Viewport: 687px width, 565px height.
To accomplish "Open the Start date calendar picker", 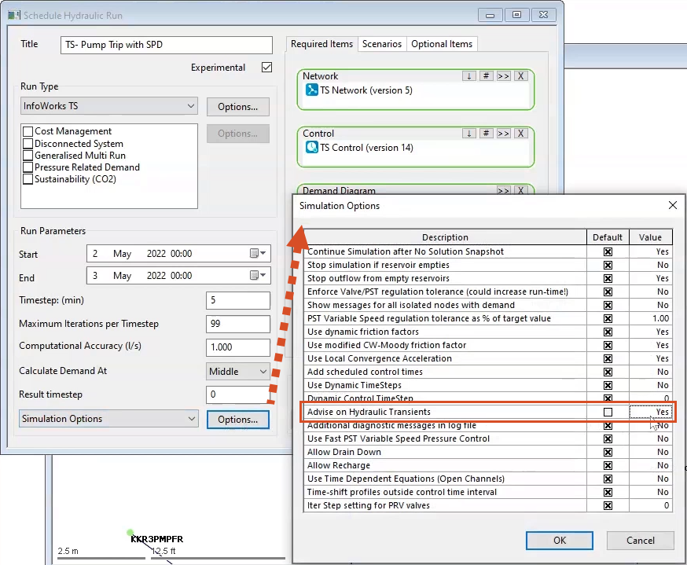I will pyautogui.click(x=258, y=253).
